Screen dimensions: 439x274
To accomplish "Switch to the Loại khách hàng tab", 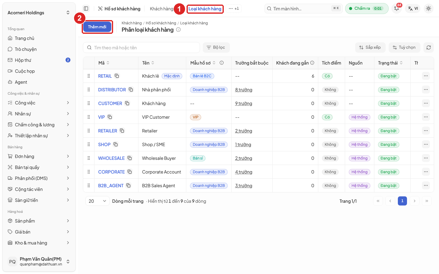I will click(x=205, y=9).
